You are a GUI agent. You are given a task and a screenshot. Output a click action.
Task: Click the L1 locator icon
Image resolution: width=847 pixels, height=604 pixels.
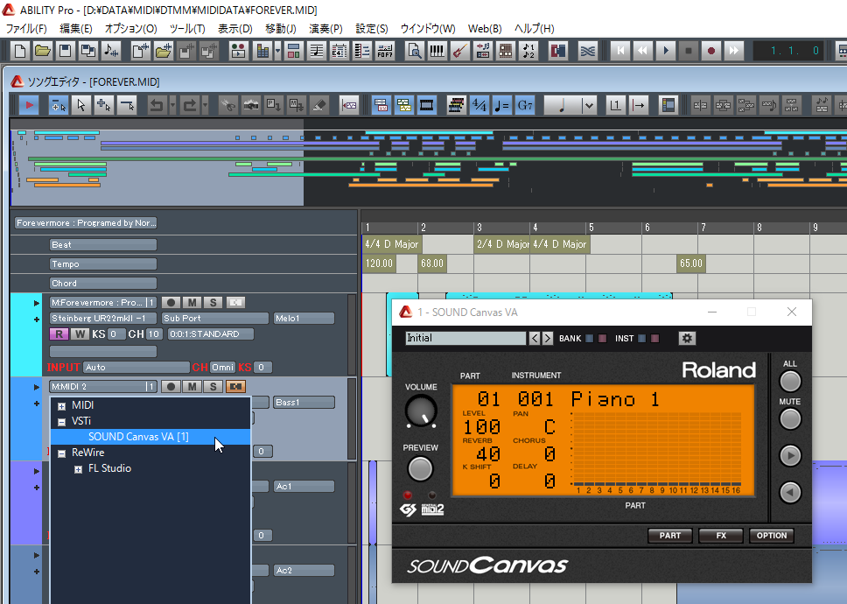(615, 105)
